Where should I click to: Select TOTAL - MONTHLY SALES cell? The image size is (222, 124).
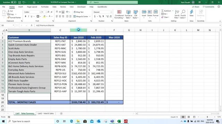tap(39, 102)
